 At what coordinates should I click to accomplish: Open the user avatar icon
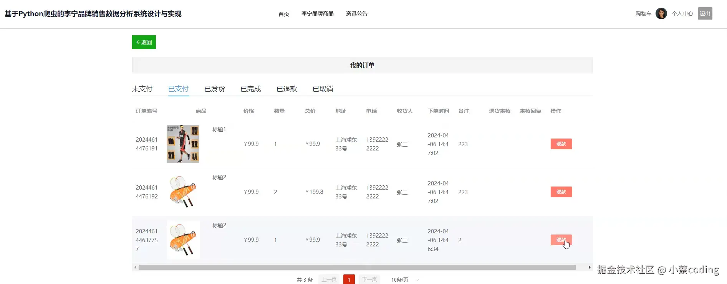point(661,13)
